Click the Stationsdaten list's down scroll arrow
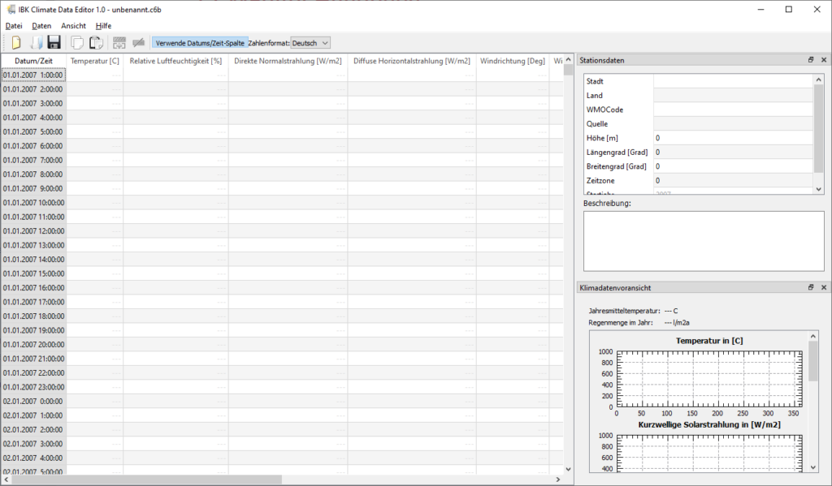This screenshot has width=832, height=486. click(x=818, y=189)
